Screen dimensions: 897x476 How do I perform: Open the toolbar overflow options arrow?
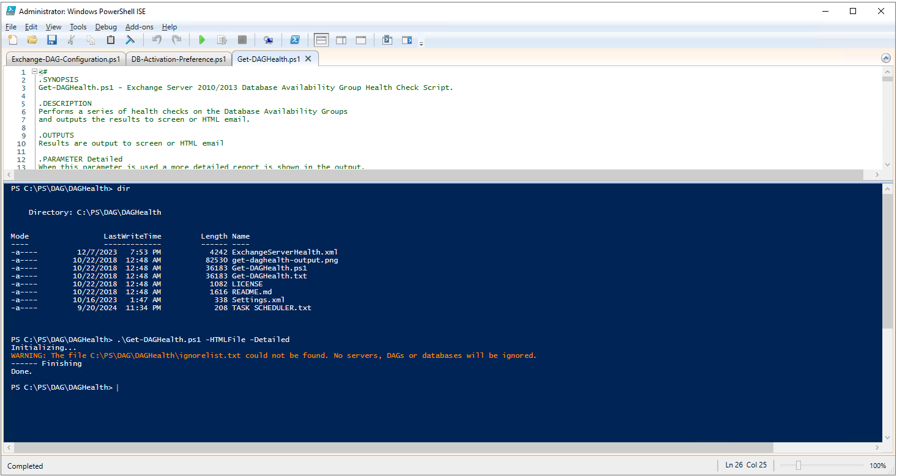tap(422, 43)
